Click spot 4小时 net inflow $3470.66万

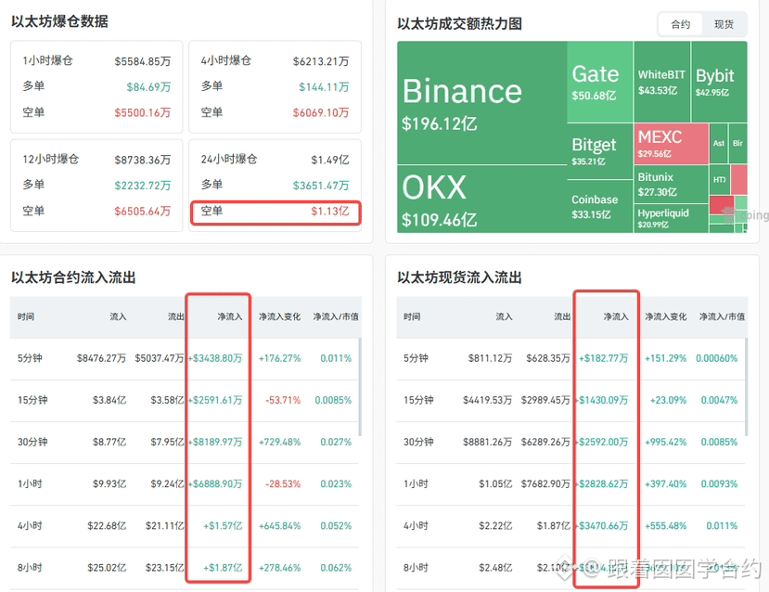[x=601, y=526]
